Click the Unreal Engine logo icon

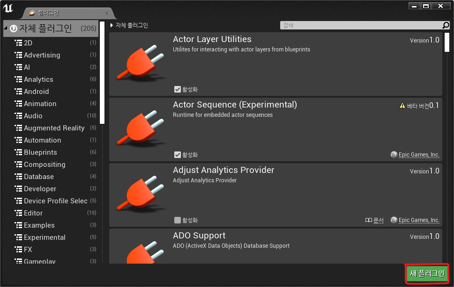tap(8, 8)
